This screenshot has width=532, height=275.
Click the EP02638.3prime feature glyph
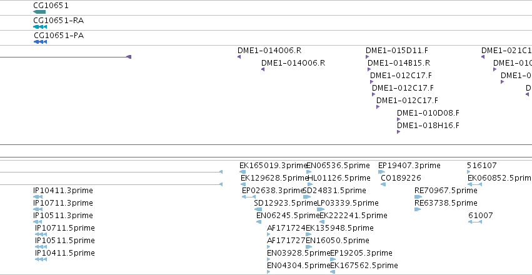coord(249,197)
